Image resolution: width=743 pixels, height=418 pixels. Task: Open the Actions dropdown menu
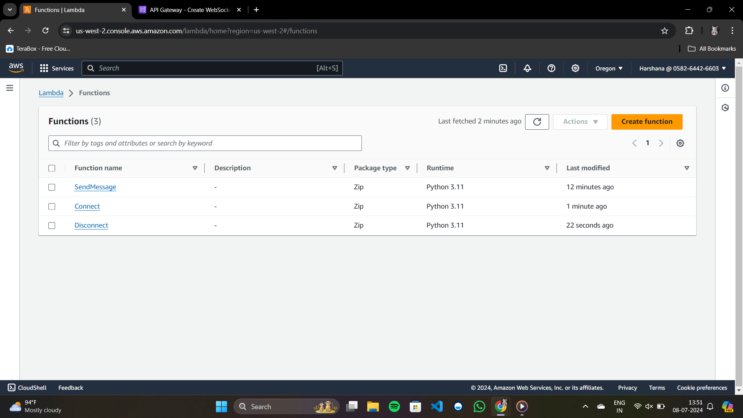pyautogui.click(x=580, y=122)
